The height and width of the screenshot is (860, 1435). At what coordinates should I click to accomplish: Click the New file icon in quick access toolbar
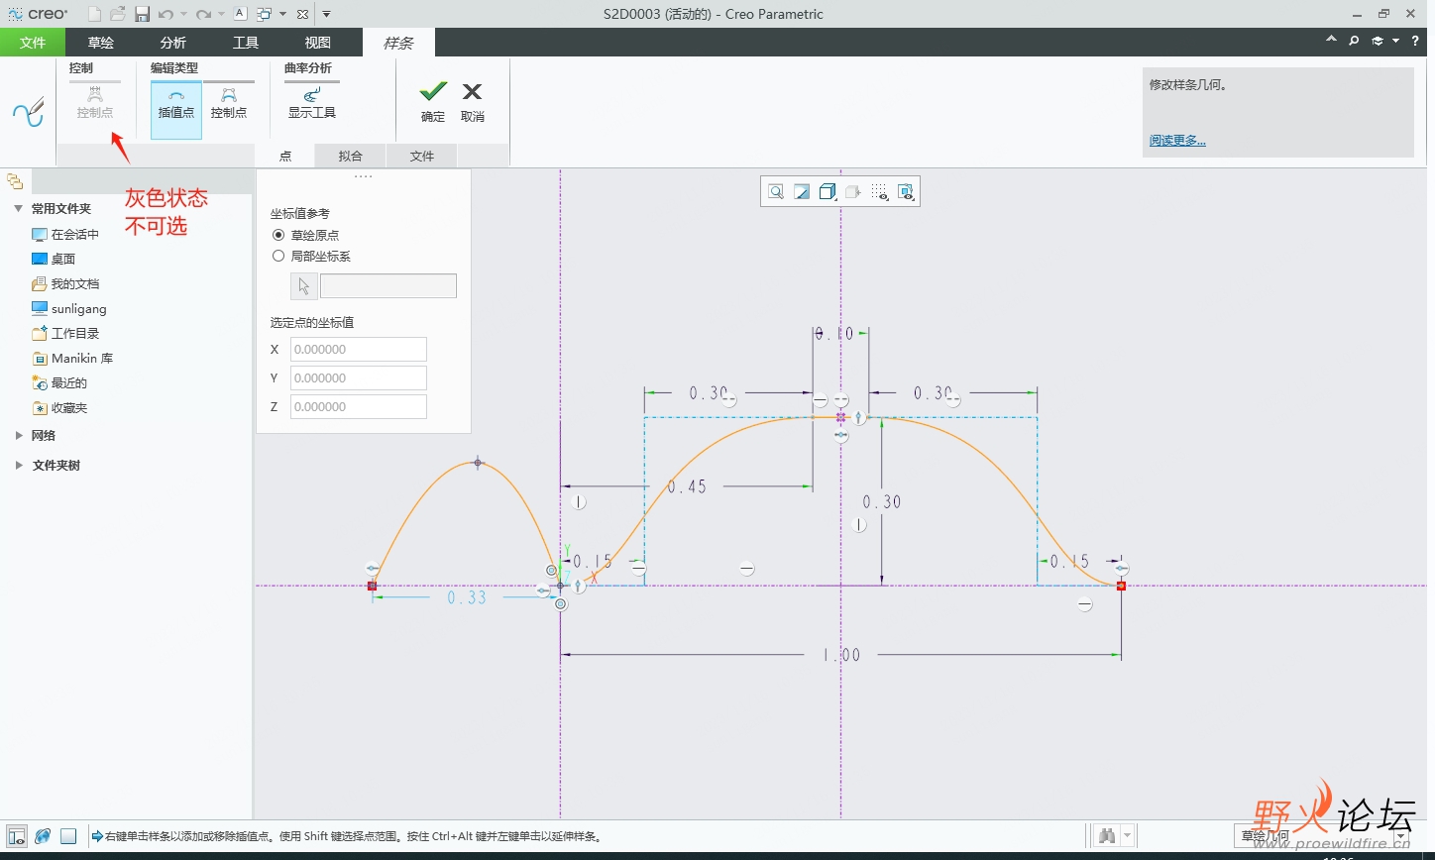tap(95, 14)
